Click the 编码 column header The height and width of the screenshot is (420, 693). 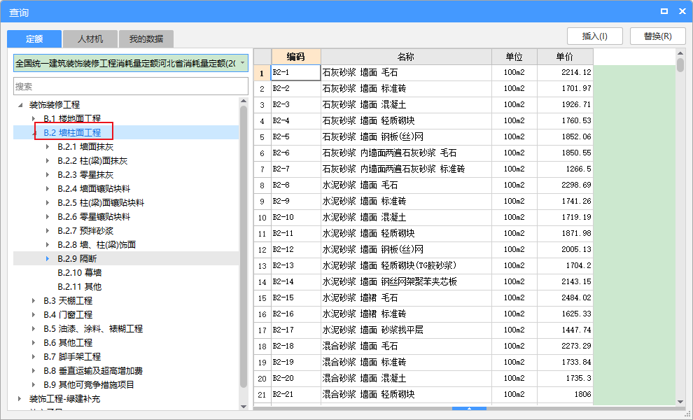[x=295, y=57]
